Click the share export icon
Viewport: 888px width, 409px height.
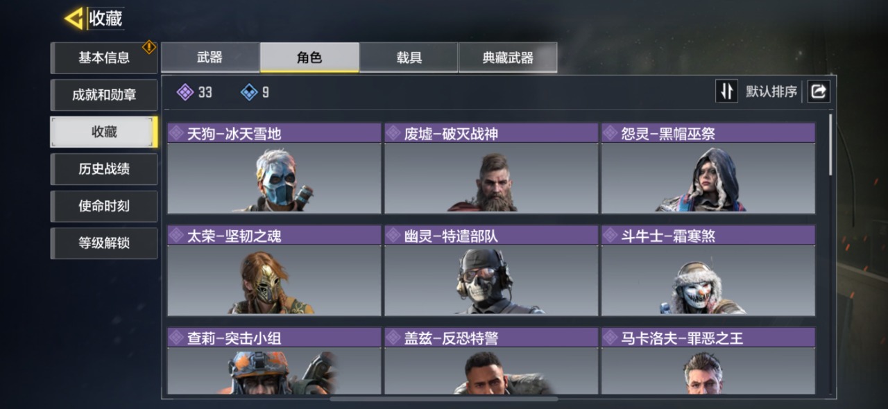click(819, 92)
